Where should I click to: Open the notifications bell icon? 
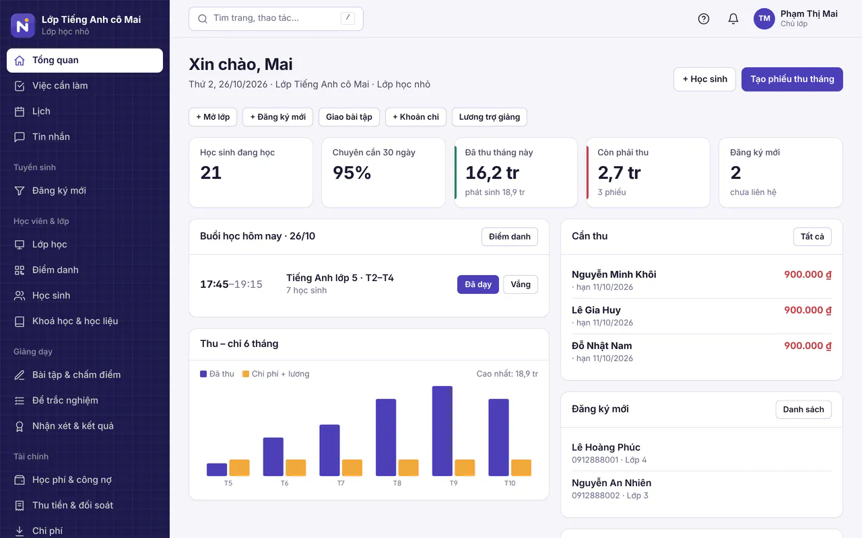pyautogui.click(x=733, y=19)
